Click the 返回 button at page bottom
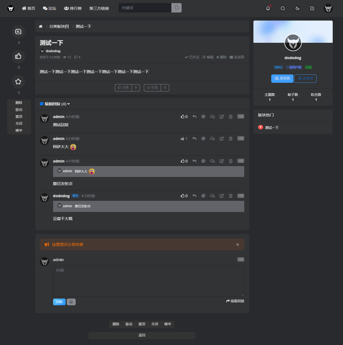The width and height of the screenshot is (343, 345). coord(142,335)
